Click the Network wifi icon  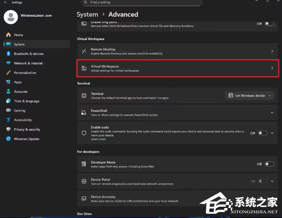tap(8, 63)
